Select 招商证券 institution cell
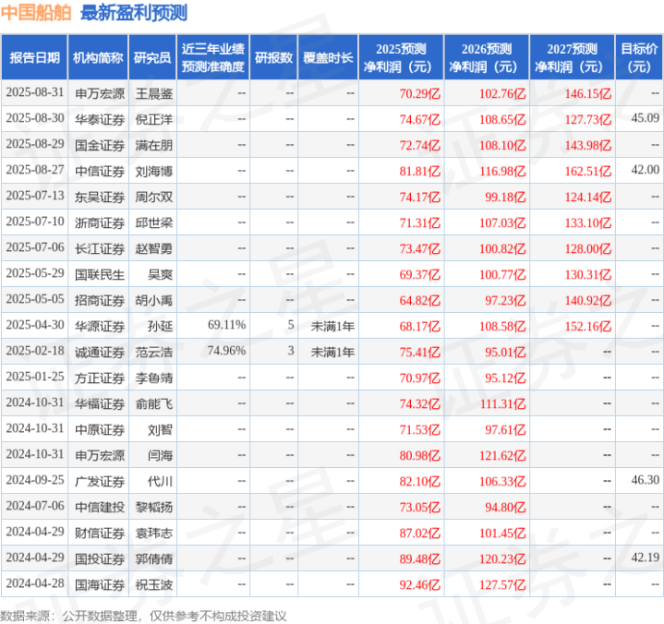Screen dimensions: 664x624 point(100,301)
